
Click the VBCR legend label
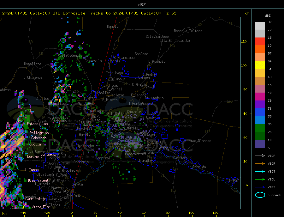[271, 164]
